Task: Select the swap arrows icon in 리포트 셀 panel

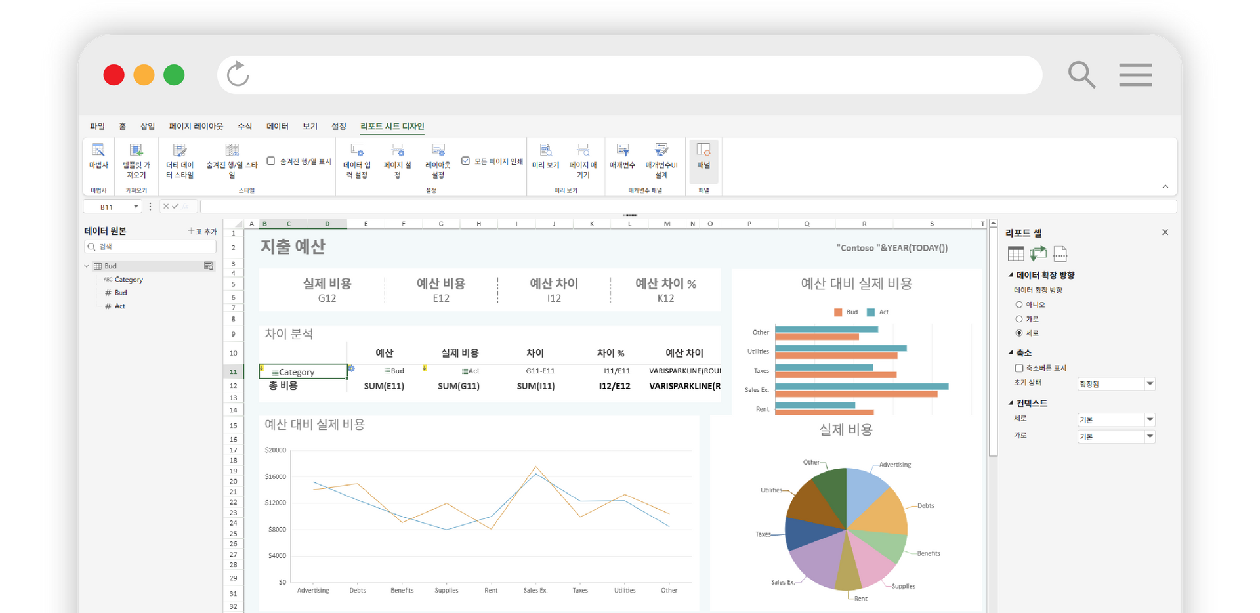Action: pyautogui.click(x=1038, y=254)
